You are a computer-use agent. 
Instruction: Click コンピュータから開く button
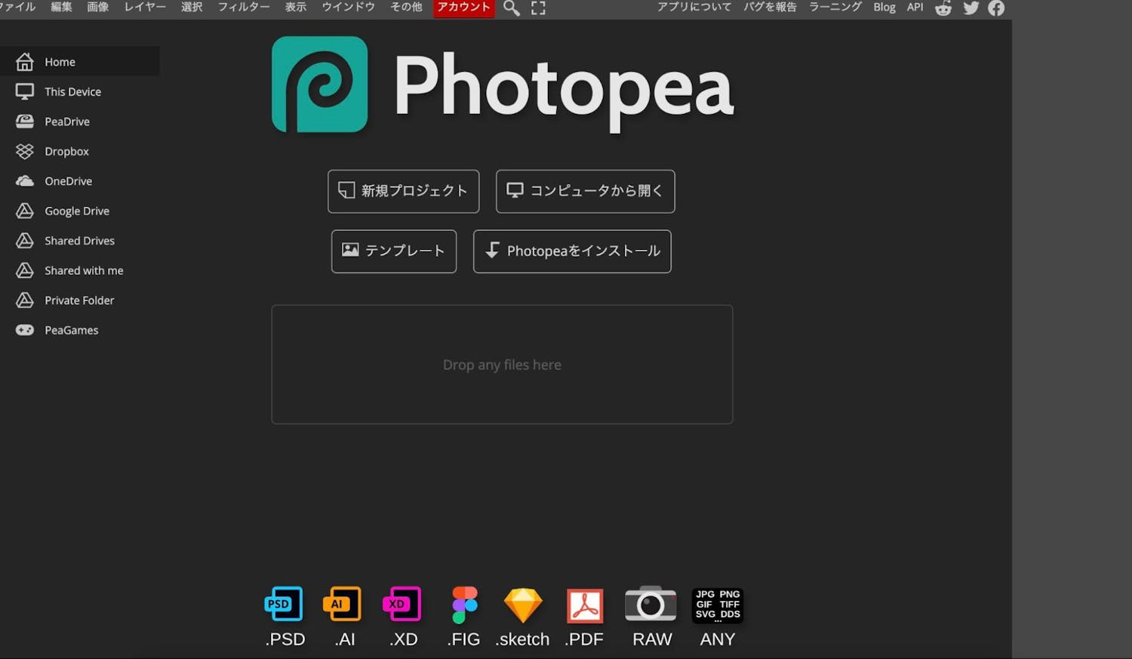pos(586,191)
